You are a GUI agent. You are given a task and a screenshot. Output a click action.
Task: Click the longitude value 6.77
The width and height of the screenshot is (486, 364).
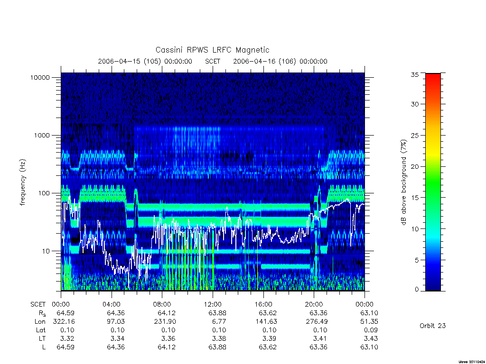(x=219, y=322)
